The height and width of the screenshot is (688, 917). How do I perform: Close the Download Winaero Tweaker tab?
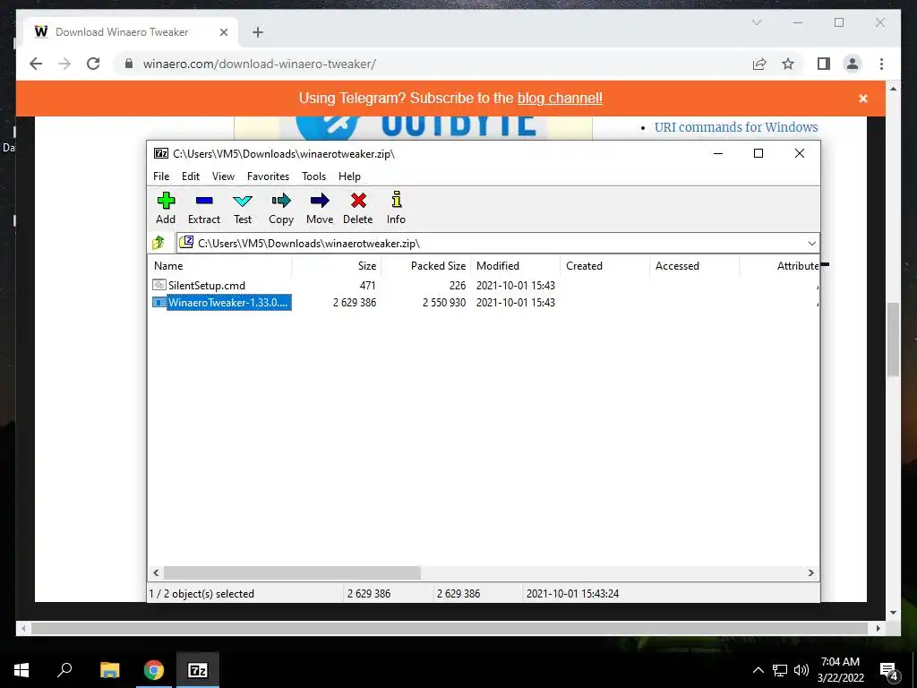click(x=223, y=32)
